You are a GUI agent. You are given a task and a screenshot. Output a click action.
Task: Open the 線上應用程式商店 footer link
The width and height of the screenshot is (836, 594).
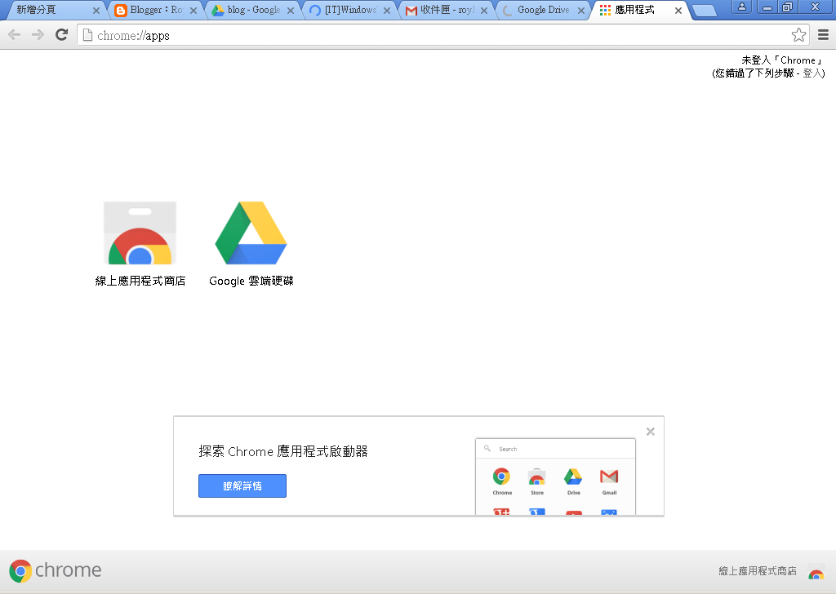[x=757, y=571]
